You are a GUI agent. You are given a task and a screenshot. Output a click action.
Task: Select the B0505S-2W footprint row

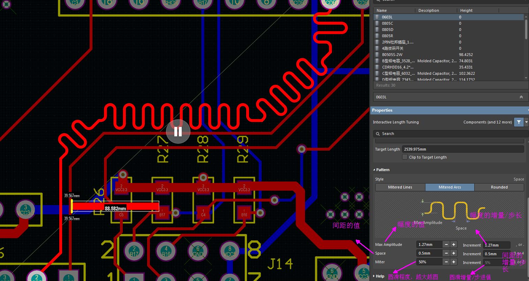[448, 55]
